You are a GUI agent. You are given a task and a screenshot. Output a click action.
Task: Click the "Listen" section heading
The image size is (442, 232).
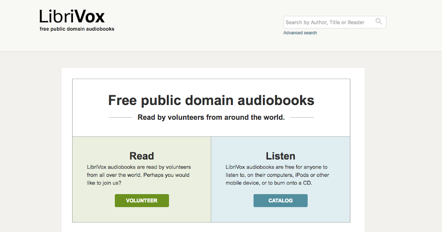(280, 156)
